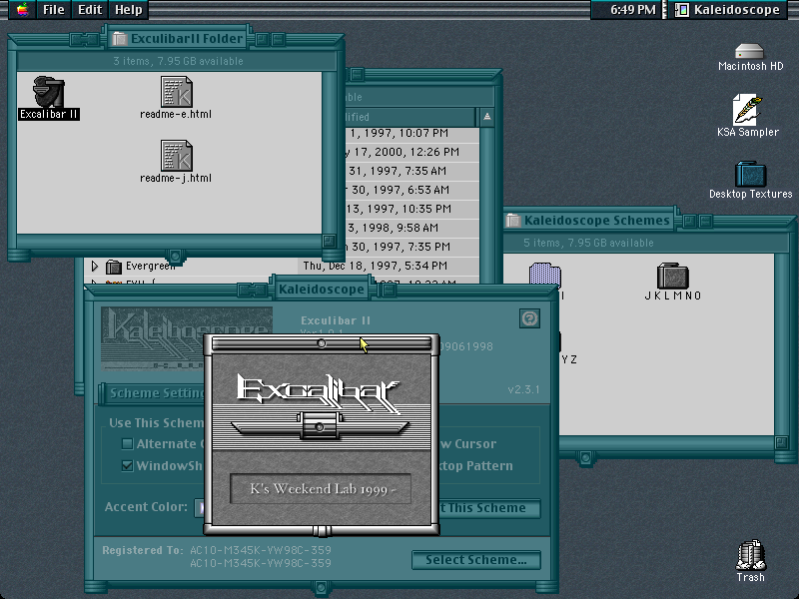Click the "ExculibarII Folder" window title
The height and width of the screenshot is (599, 799).
point(187,39)
